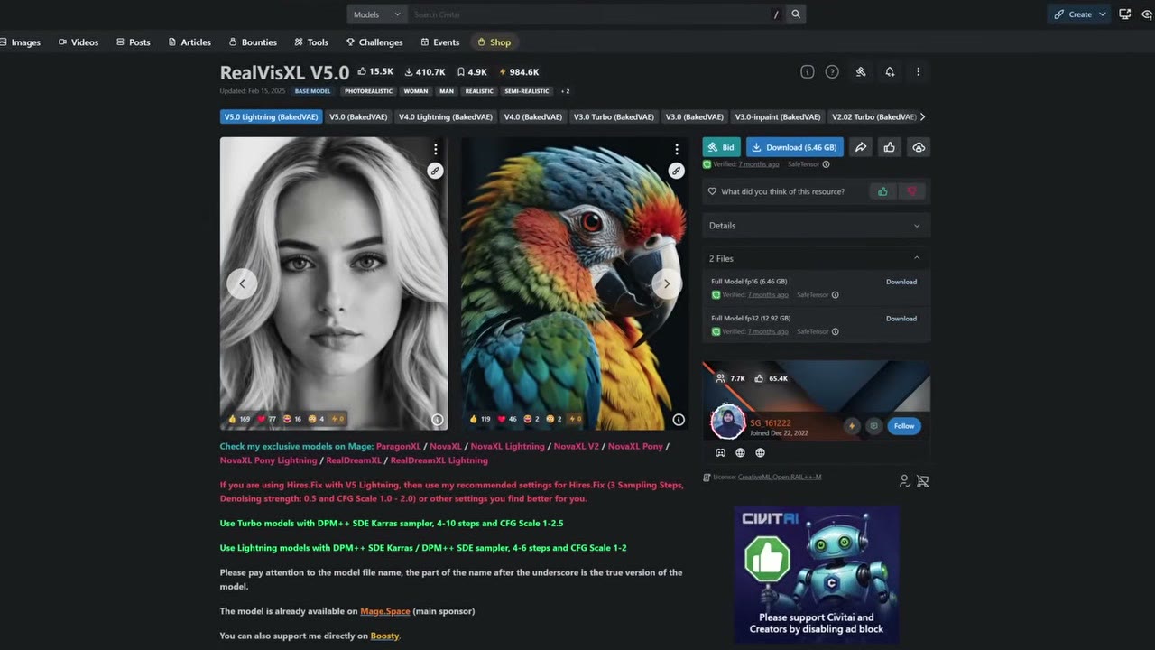Message the creator SG_161222

873,426
